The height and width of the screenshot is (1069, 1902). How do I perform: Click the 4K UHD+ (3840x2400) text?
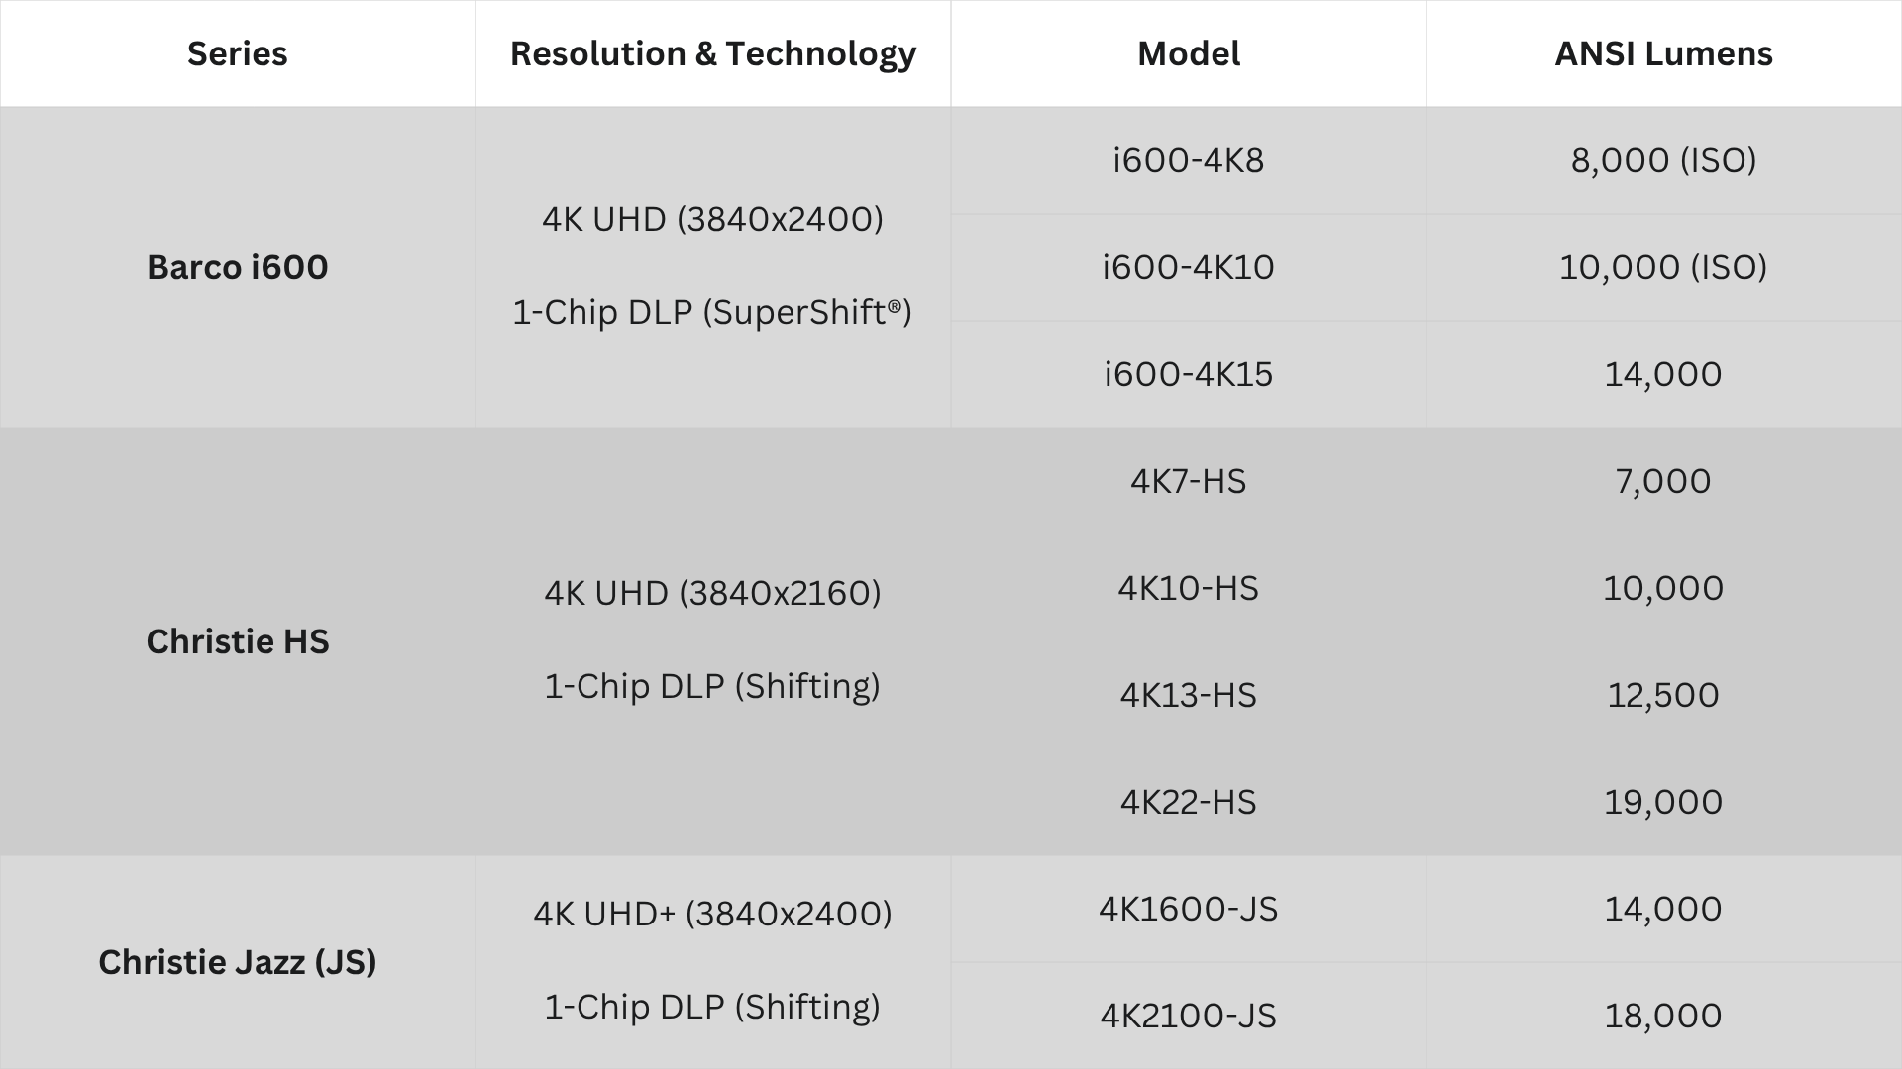(x=713, y=913)
